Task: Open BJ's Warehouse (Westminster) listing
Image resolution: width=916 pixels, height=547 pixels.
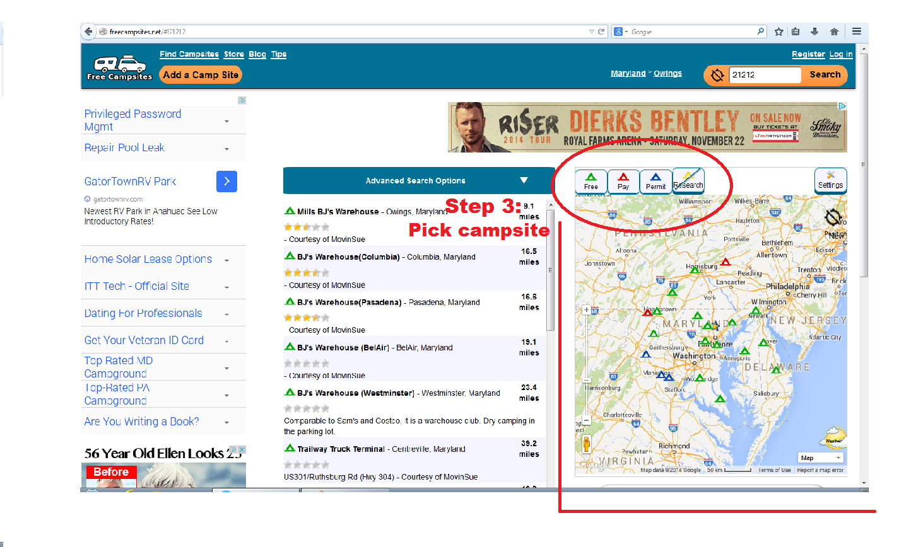Action: click(x=356, y=393)
